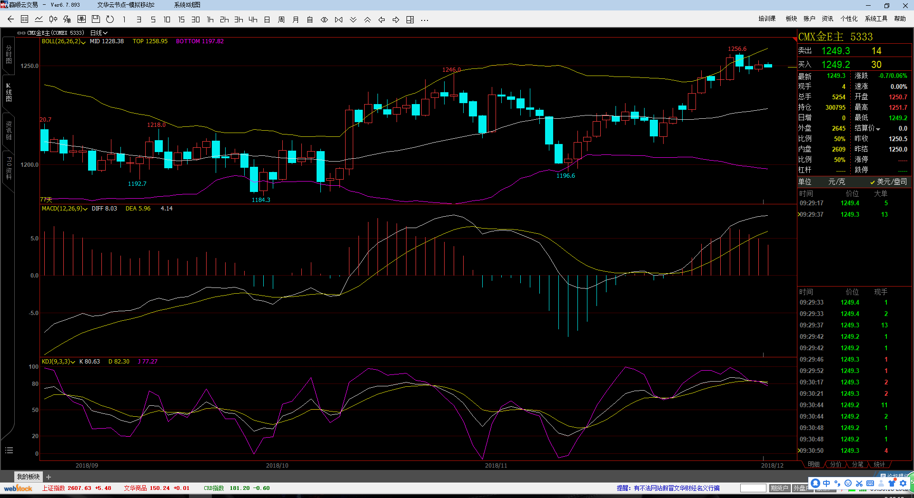The height and width of the screenshot is (498, 914).
Task: Switch to the K线图 side tab
Action: (x=9, y=93)
